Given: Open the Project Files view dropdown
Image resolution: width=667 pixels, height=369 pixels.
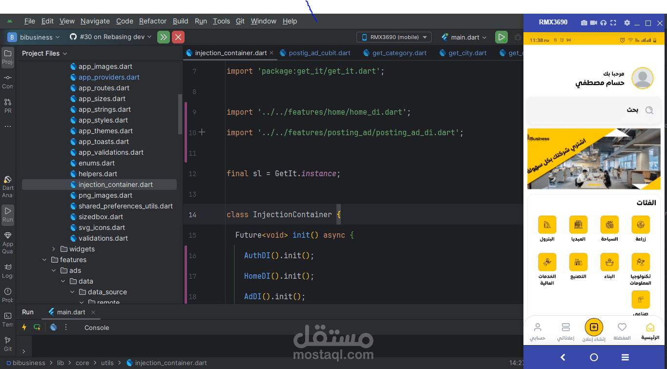Looking at the screenshot, I should click(x=44, y=53).
